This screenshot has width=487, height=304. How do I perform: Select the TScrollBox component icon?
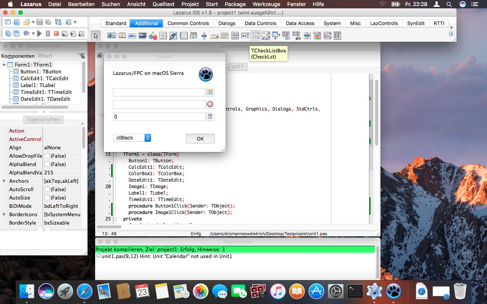coord(266,36)
